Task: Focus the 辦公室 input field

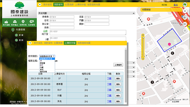Action: click(x=62, y=24)
